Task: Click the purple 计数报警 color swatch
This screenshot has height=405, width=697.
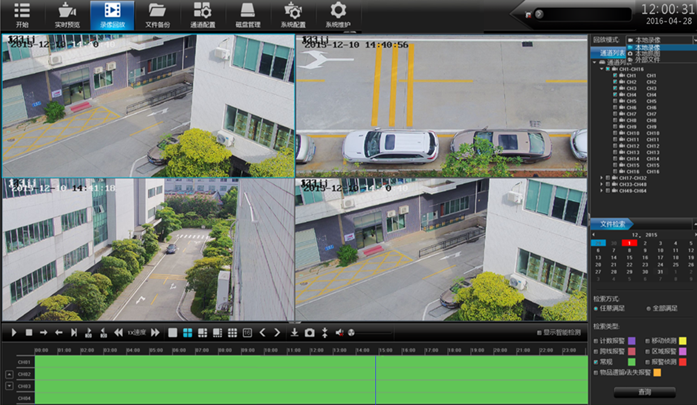Action: click(632, 341)
